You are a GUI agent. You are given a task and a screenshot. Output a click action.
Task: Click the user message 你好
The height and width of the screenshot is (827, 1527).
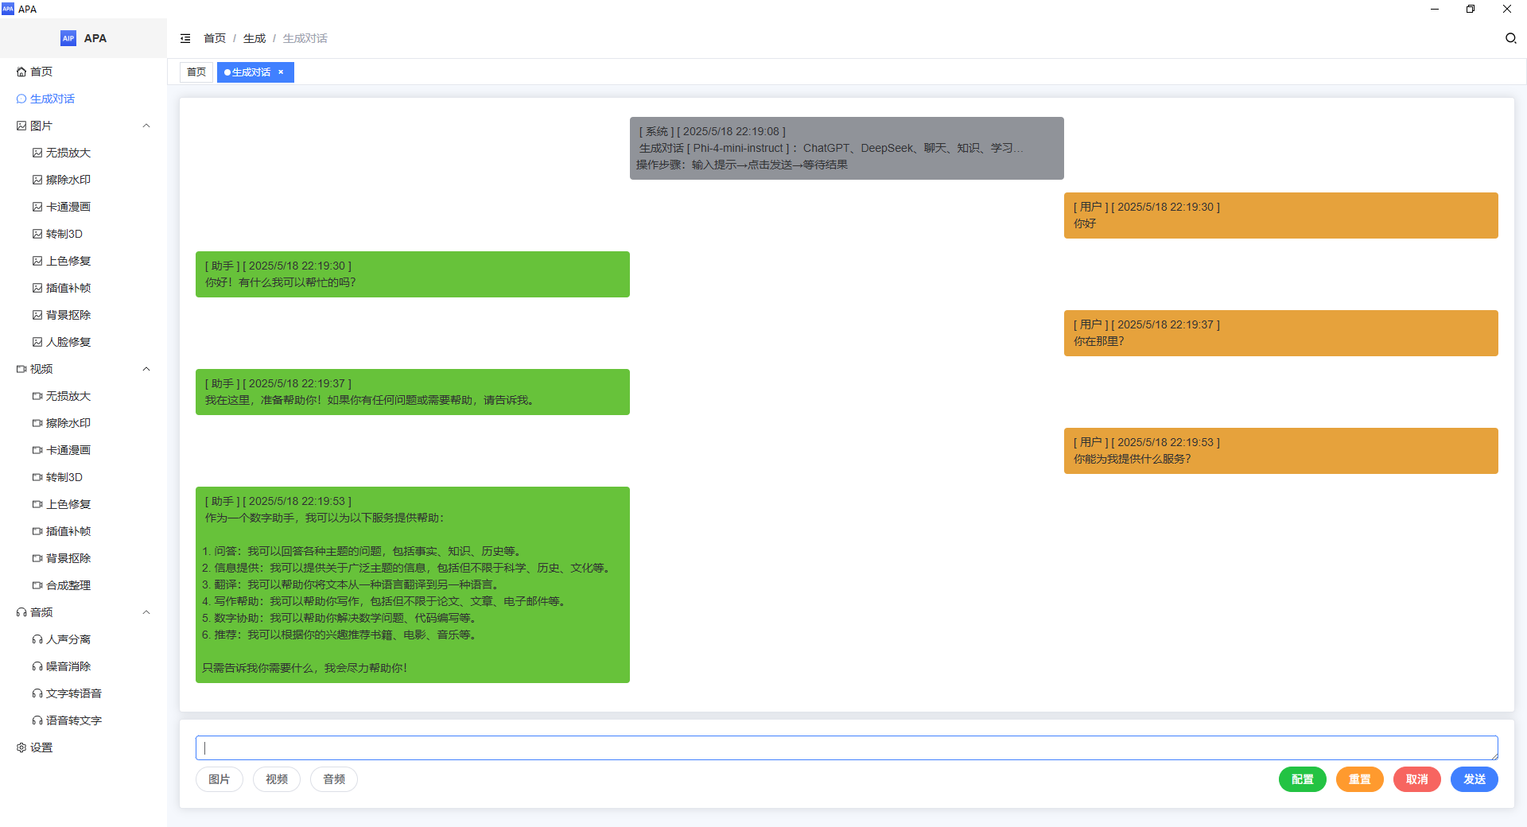point(1280,215)
